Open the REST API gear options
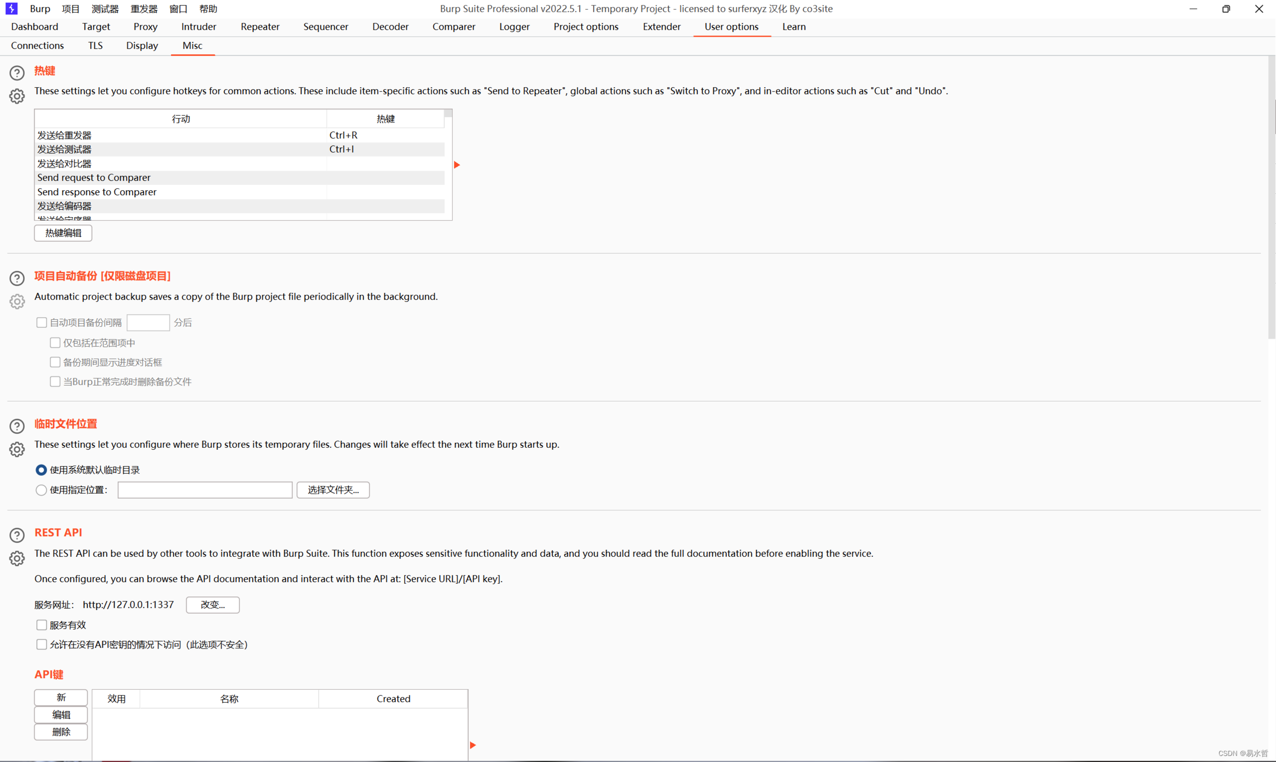The height and width of the screenshot is (762, 1276). 17,558
